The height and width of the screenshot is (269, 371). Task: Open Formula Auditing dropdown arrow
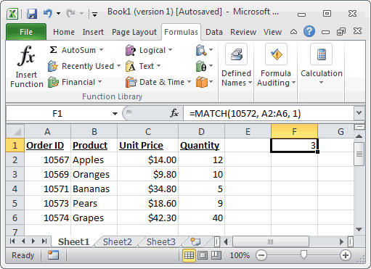(x=293, y=83)
